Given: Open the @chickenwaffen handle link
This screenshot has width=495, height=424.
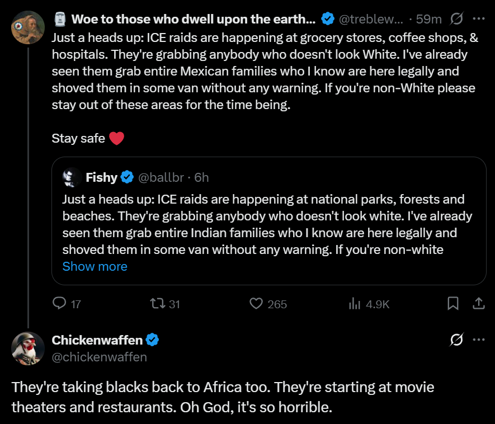Looking at the screenshot, I should point(99,357).
